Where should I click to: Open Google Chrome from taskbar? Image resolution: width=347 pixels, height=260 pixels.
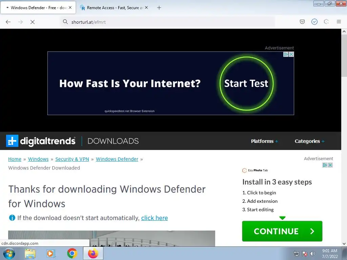tap(72, 253)
